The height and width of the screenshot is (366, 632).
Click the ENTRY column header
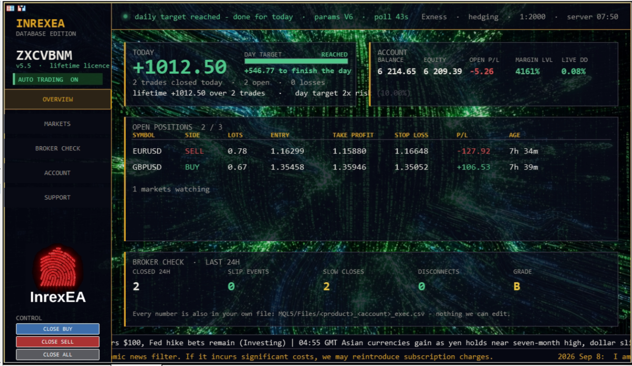point(280,135)
